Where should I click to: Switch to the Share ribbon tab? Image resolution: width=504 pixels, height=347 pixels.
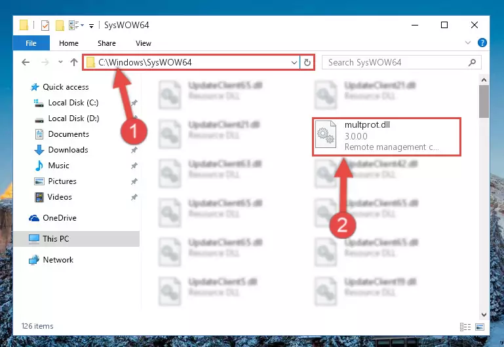[106, 43]
